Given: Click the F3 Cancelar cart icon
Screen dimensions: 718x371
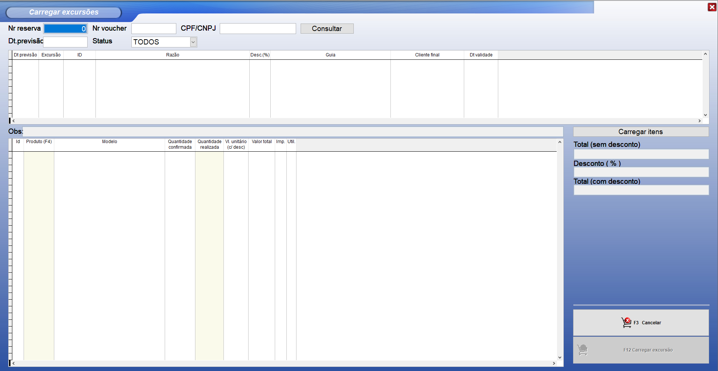Looking at the screenshot, I should pos(626,322).
